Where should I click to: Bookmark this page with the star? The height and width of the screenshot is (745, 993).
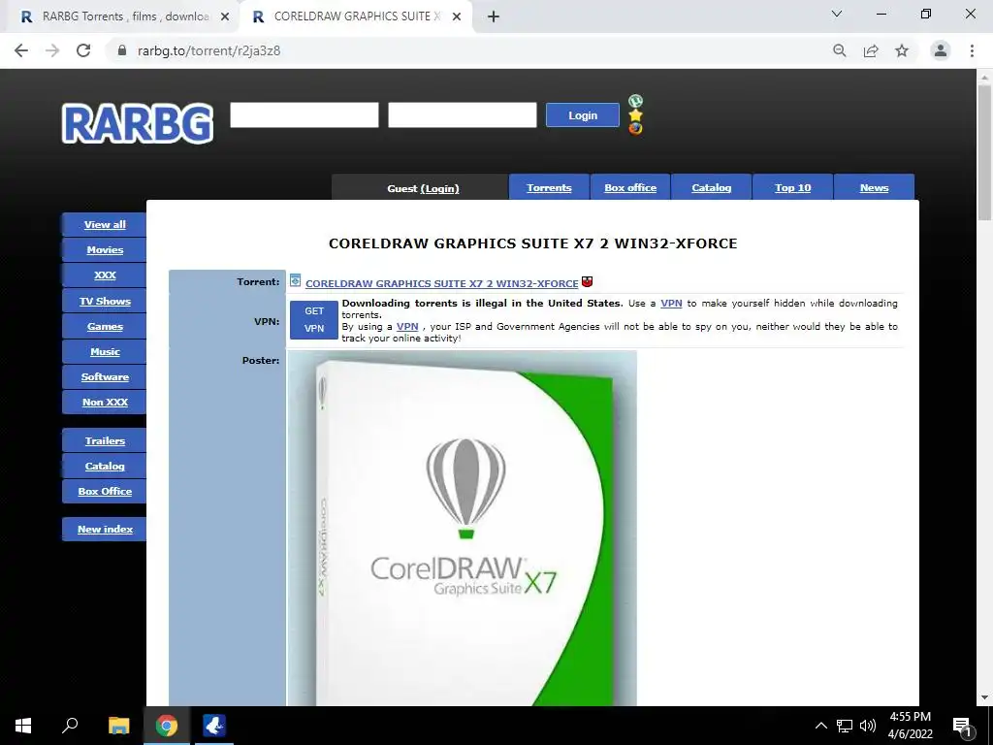[x=902, y=50]
